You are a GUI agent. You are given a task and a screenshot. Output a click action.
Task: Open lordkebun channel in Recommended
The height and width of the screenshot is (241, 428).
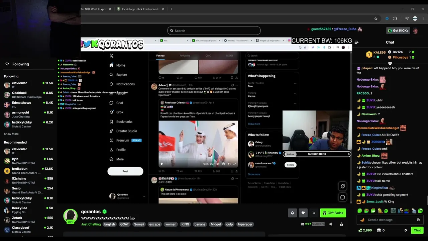[28, 171]
